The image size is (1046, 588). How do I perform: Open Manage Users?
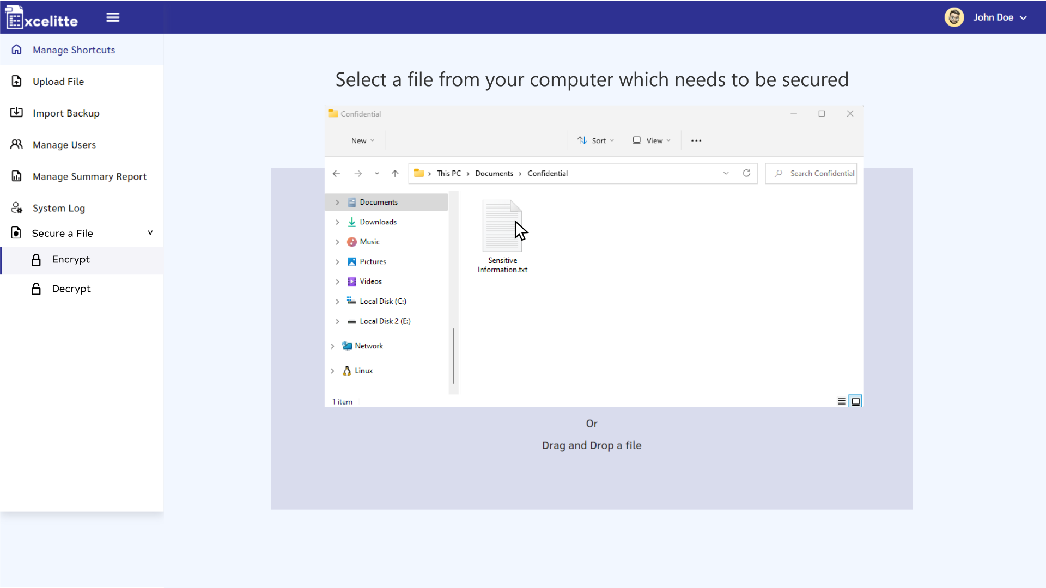click(64, 144)
